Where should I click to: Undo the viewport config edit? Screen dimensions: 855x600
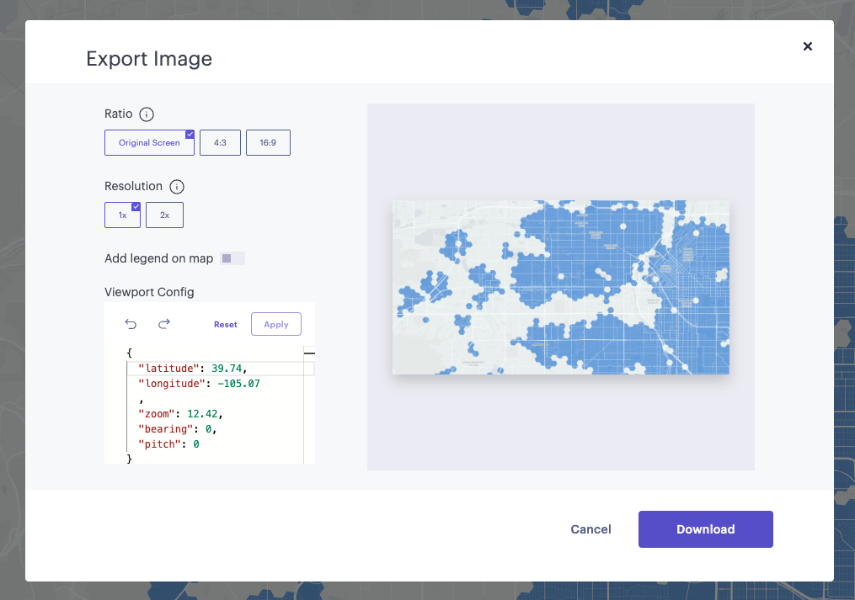coord(131,324)
